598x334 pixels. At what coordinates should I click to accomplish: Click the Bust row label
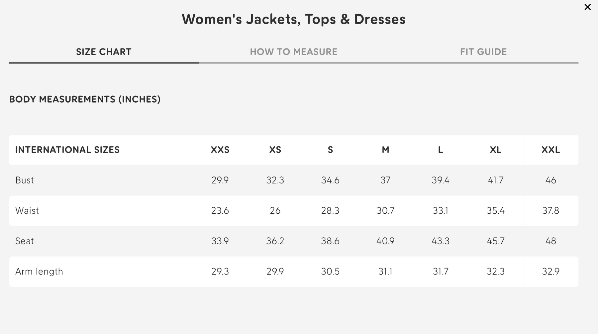click(x=25, y=180)
